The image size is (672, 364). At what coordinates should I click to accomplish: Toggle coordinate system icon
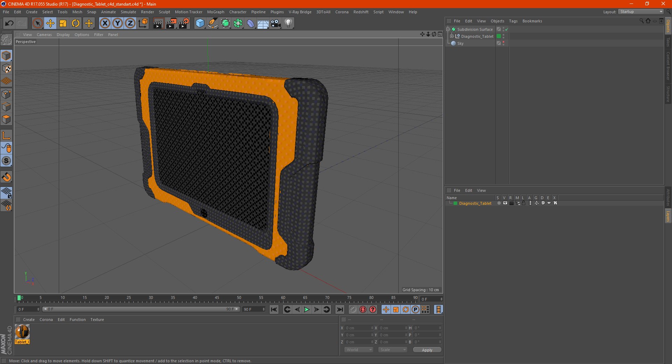click(143, 23)
